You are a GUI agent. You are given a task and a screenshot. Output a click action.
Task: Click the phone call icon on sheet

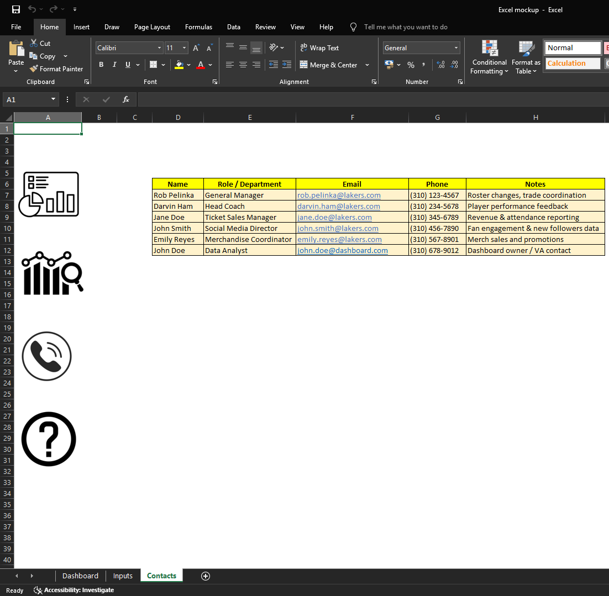[x=47, y=356]
